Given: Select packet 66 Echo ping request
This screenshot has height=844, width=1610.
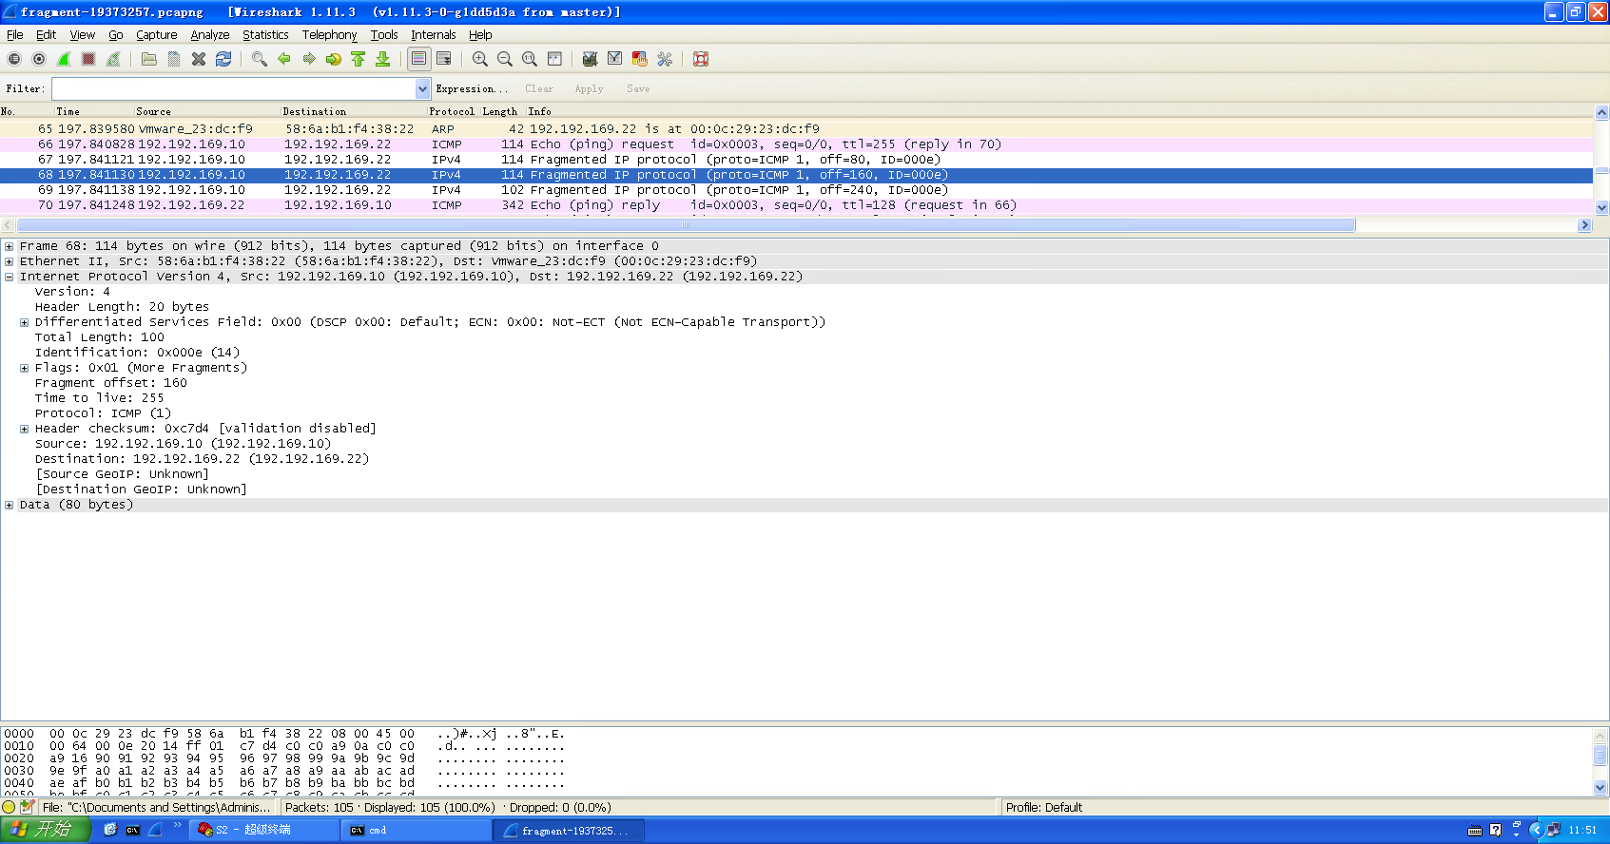Looking at the screenshot, I should tap(796, 144).
